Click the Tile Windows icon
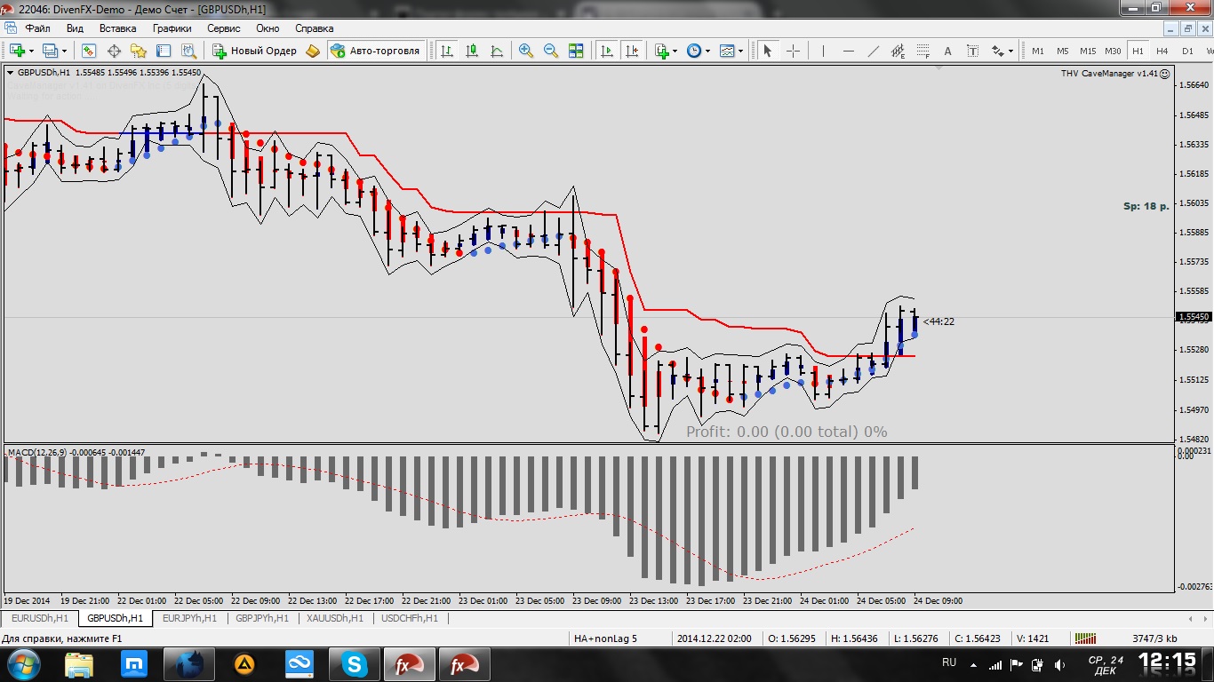The image size is (1214, 682). [x=576, y=51]
